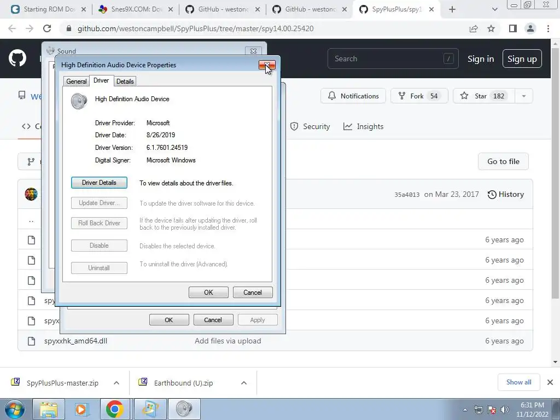The width and height of the screenshot is (560, 420).
Task: Show hidden system tray icons
Action: pyautogui.click(x=465, y=410)
